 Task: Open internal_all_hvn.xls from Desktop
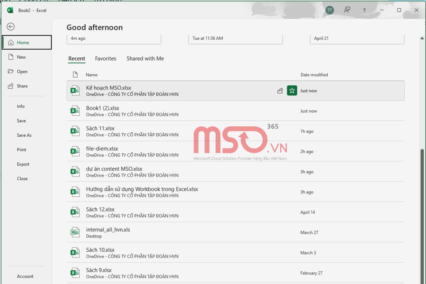pos(235,233)
